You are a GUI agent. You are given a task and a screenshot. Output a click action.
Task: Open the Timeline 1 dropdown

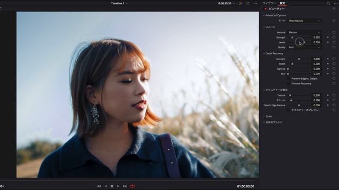coord(119,4)
